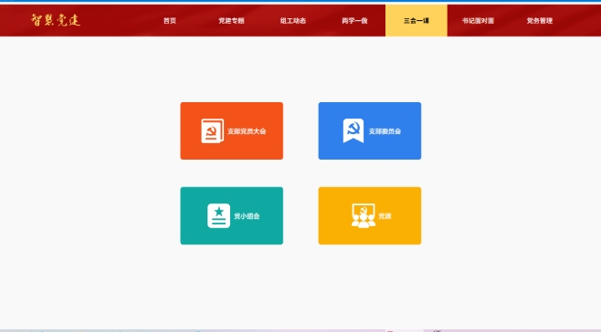This screenshot has height=332, width=601.
Task: Click the audience lecture icon on yellow tile
Action: 364,215
